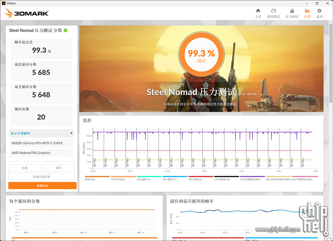Click the orange 再次运行 button
The image size is (333, 241).
(x=42, y=185)
